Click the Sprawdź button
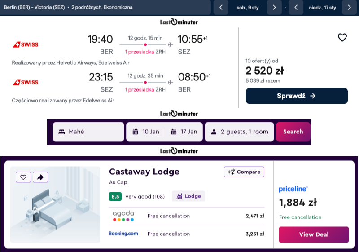 pyautogui.click(x=297, y=96)
